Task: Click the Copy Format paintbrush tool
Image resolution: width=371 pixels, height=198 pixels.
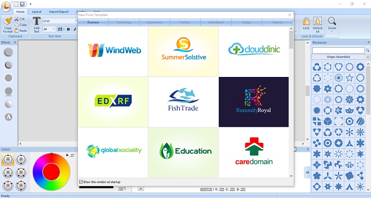Action: [8, 25]
